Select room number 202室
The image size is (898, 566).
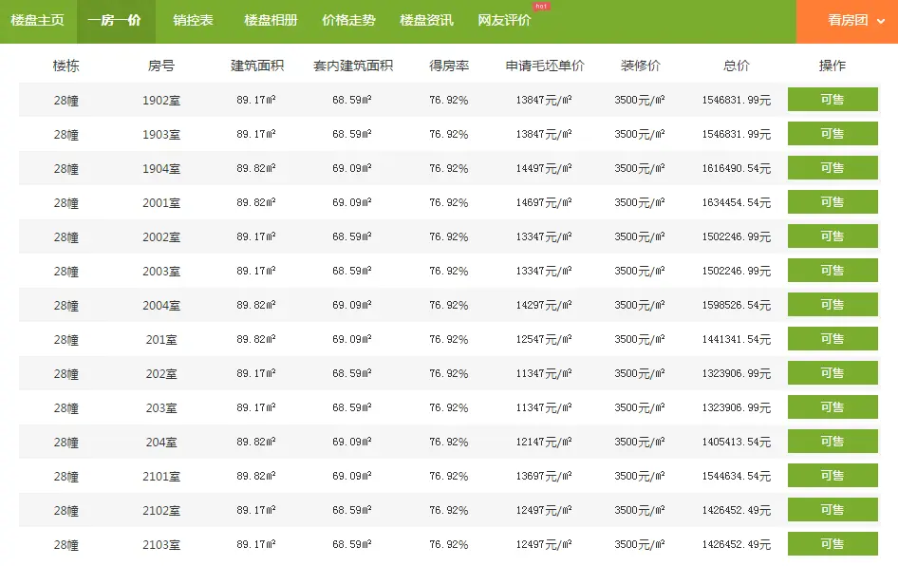click(x=161, y=374)
